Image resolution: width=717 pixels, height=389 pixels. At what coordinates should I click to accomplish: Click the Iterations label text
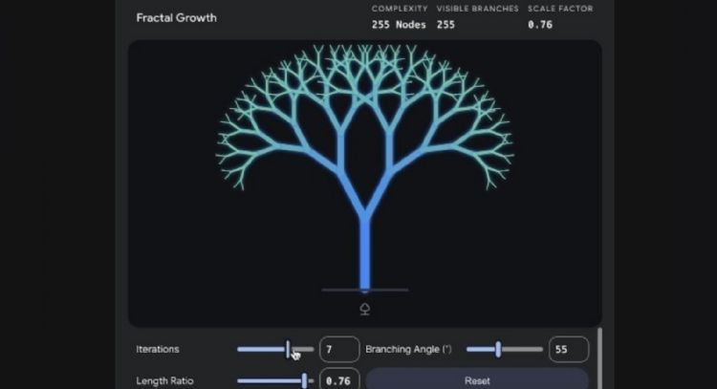[158, 350]
